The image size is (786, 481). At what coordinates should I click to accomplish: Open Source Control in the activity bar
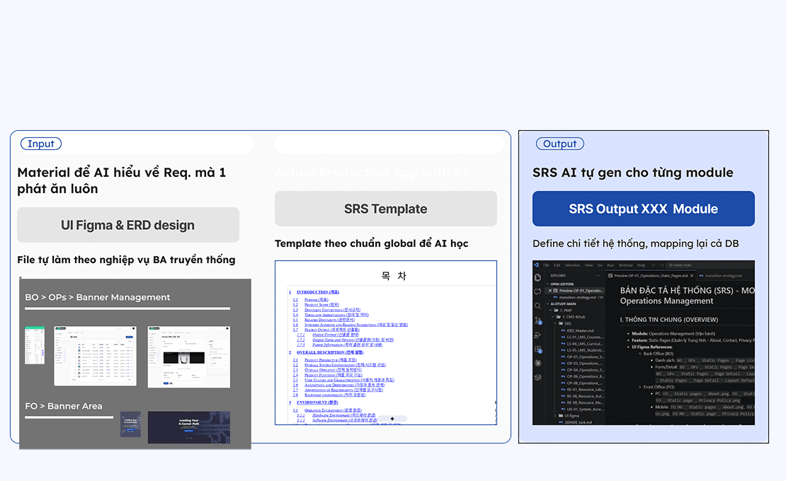(x=538, y=320)
